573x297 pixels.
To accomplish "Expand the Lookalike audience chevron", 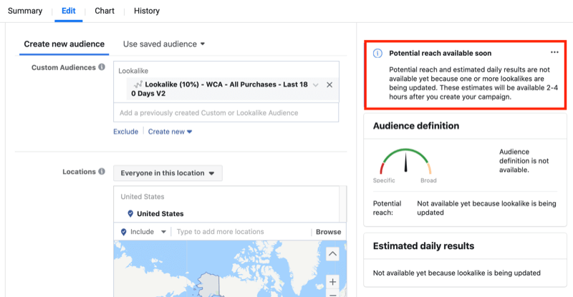I will coord(315,84).
